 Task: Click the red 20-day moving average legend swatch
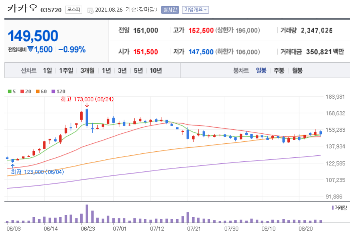pyautogui.click(x=22, y=91)
